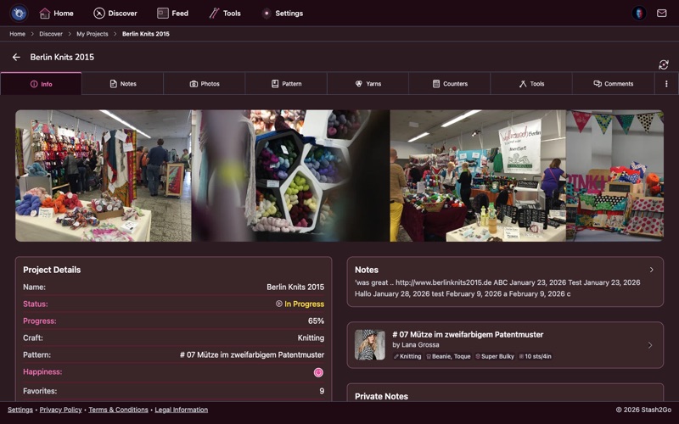679x424 pixels.
Task: Change the In Progress status
Action: coord(300,304)
